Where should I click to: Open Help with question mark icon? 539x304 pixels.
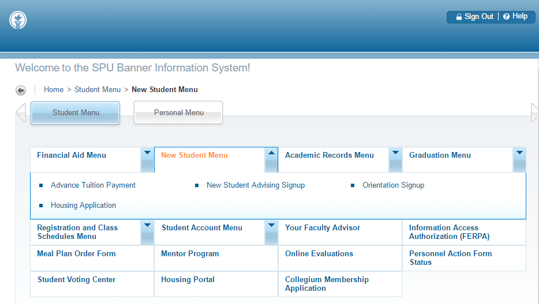tap(515, 17)
